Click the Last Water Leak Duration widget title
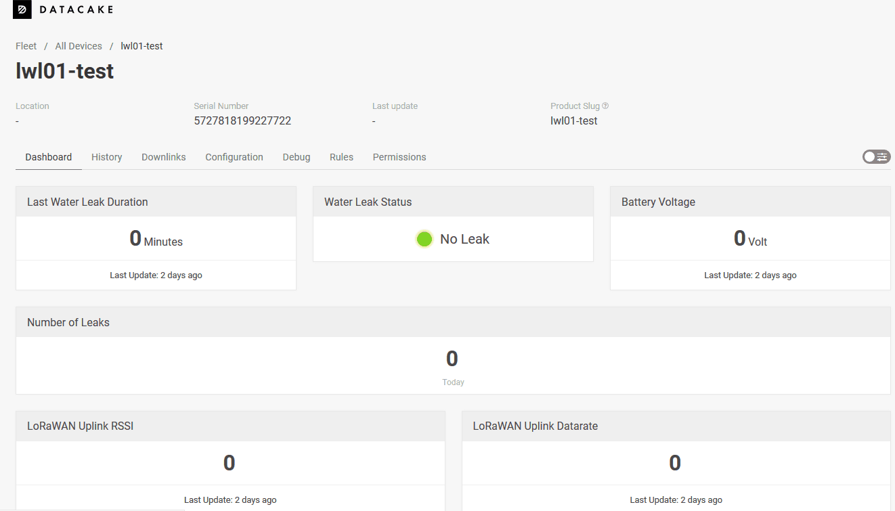895x511 pixels. [x=87, y=202]
